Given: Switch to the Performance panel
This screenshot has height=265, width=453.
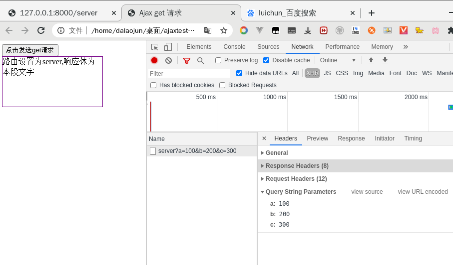Looking at the screenshot, I should (342, 47).
